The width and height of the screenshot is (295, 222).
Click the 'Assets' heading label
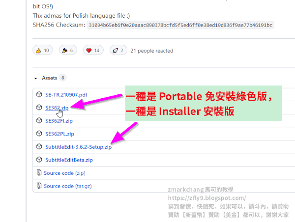pos(50,78)
